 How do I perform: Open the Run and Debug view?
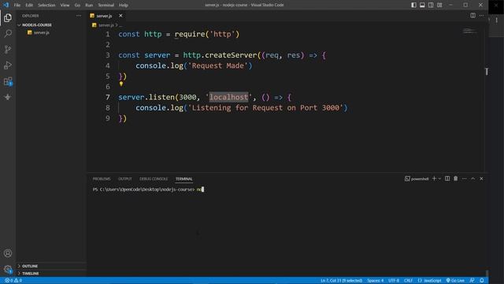point(8,65)
